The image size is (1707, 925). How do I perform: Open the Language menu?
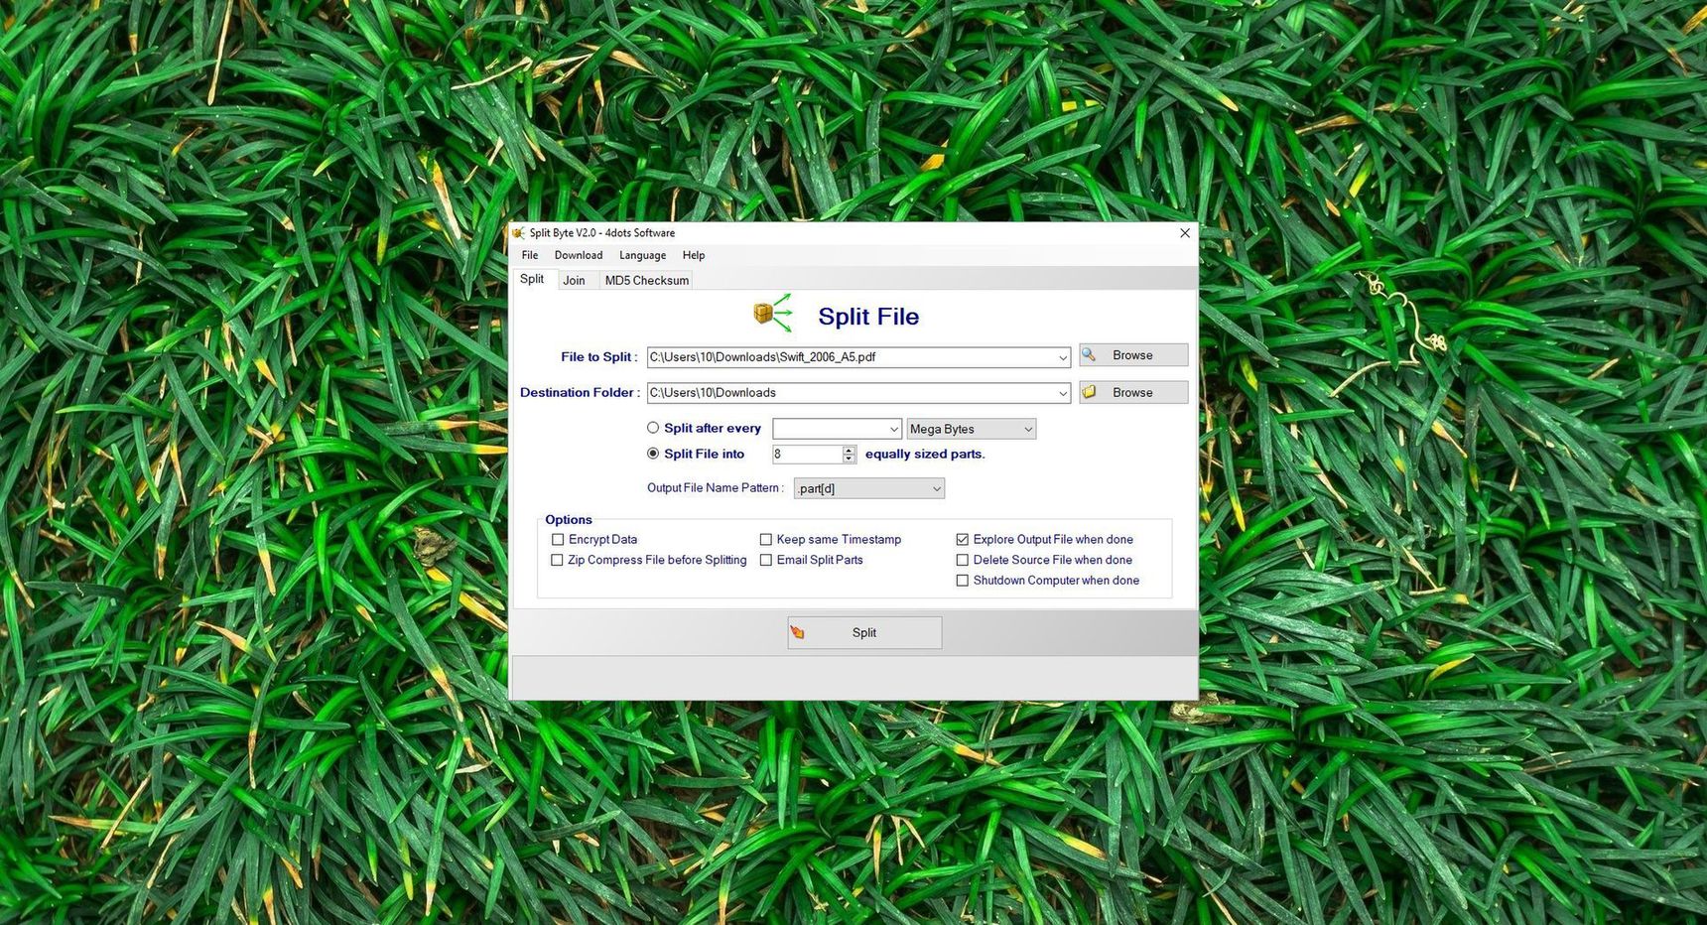tap(642, 255)
